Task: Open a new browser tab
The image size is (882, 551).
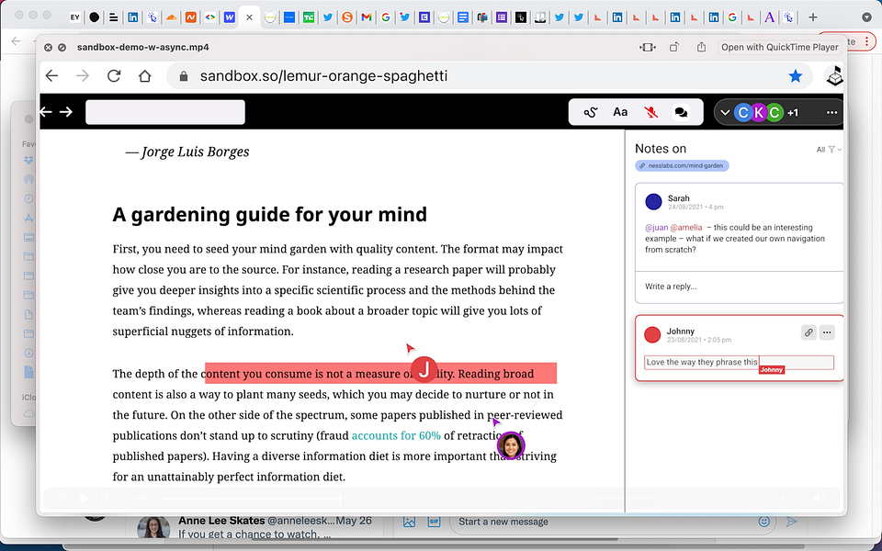Action: [812, 17]
